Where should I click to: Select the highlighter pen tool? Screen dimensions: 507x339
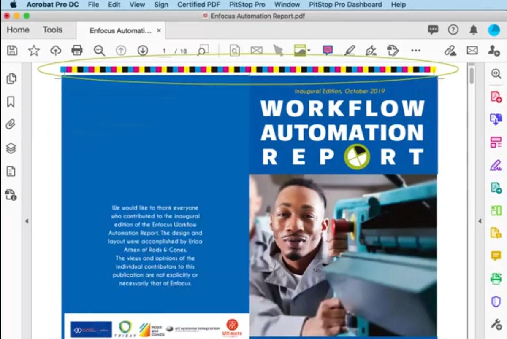[350, 51]
